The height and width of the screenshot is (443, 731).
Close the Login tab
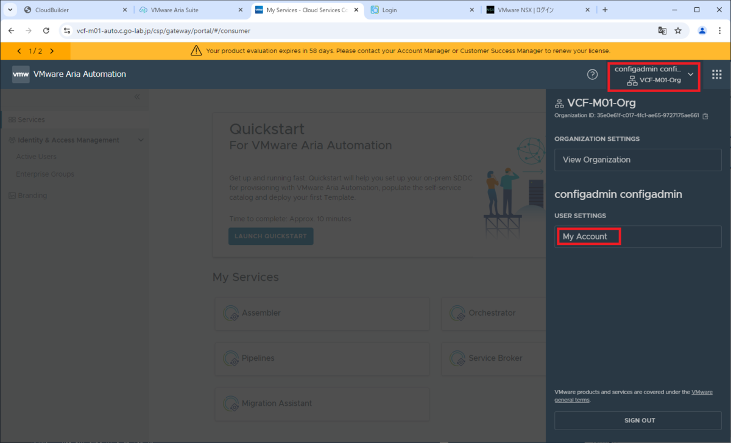(x=472, y=10)
